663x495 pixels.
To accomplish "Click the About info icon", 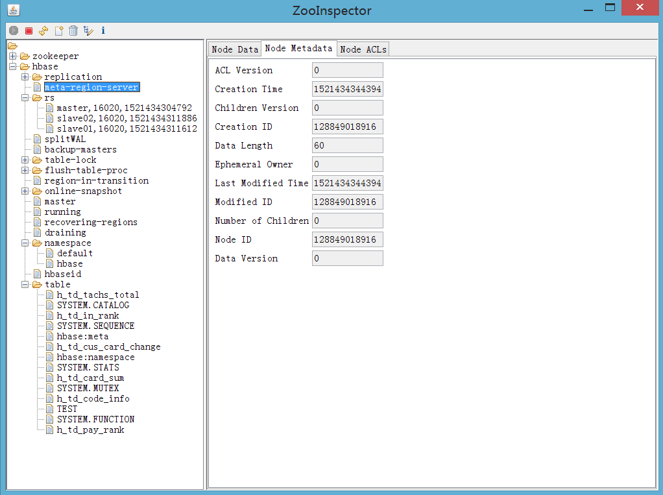I will (x=103, y=30).
